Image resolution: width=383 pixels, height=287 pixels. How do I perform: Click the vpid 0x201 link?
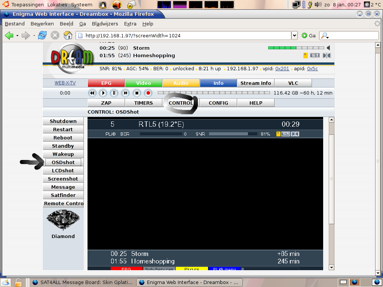pyautogui.click(x=282, y=69)
